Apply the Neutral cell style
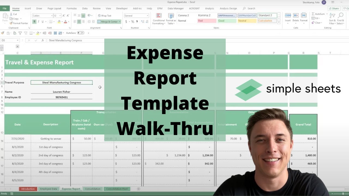This screenshot has width=349, height=196. tap(247, 21)
